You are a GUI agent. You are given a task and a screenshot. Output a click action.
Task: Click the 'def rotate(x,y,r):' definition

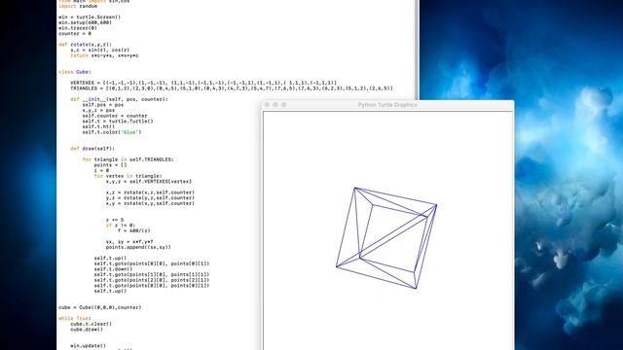pyautogui.click(x=85, y=45)
